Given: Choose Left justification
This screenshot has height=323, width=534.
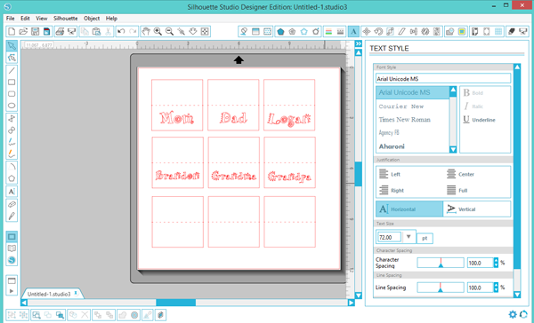Looking at the screenshot, I should coord(390,174).
